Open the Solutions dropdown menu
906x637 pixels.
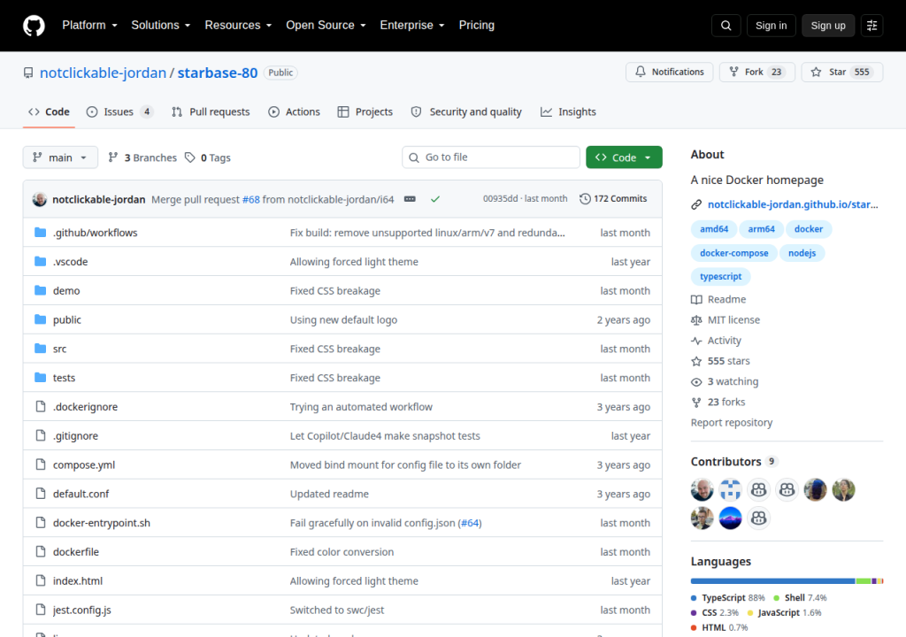click(161, 26)
